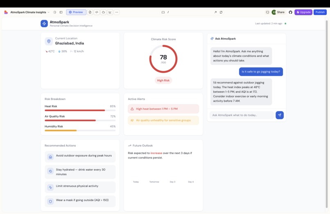Viewport: 330px width, 214px height.
Task: Click the device viewport icon in address bar
Action: (163, 12)
